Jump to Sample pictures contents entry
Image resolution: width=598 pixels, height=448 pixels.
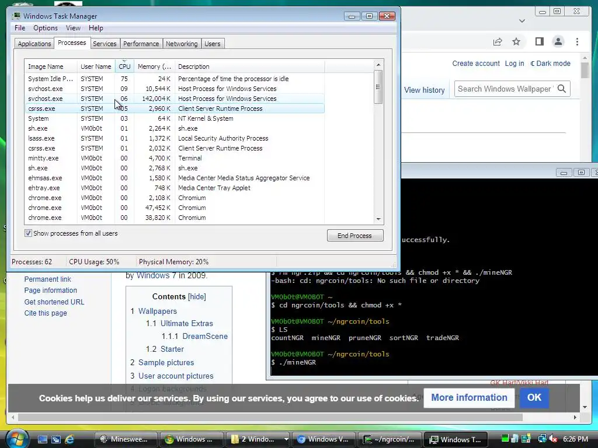pyautogui.click(x=166, y=363)
